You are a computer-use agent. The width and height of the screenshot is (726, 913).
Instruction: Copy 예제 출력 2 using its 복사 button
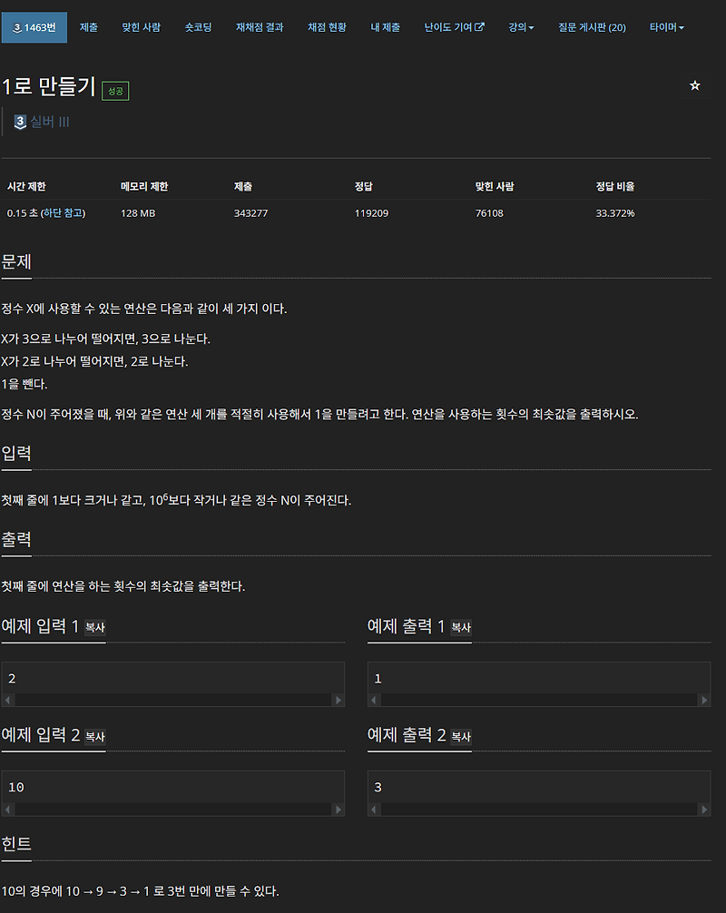coord(460,737)
